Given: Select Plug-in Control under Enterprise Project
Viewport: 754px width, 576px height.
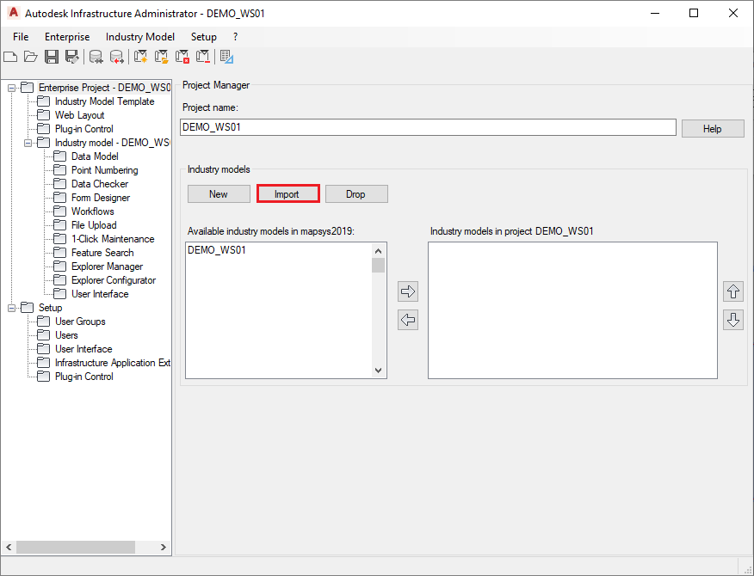Looking at the screenshot, I should click(x=84, y=129).
